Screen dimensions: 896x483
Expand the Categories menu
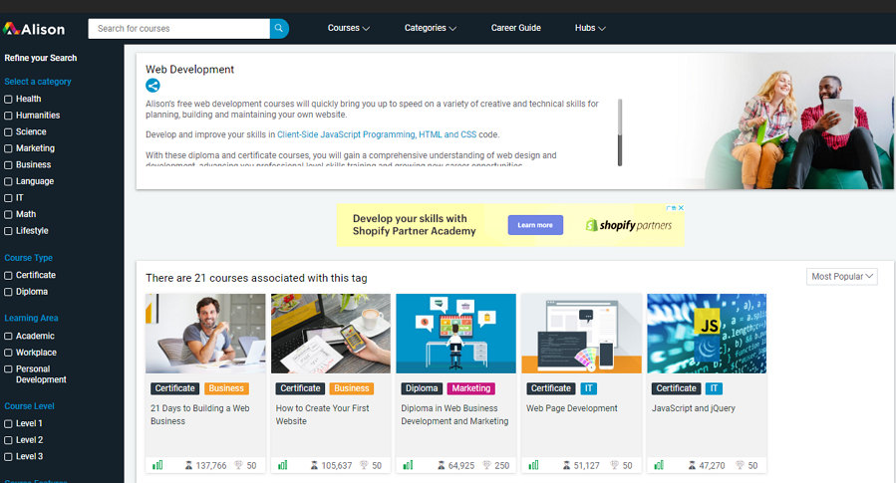pyautogui.click(x=431, y=28)
